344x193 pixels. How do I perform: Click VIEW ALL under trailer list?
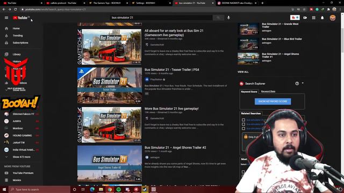pos(243,72)
